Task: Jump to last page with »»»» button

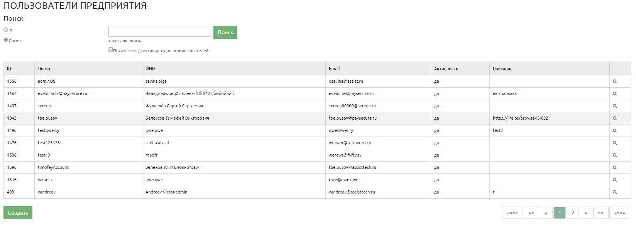Action: 619,213
